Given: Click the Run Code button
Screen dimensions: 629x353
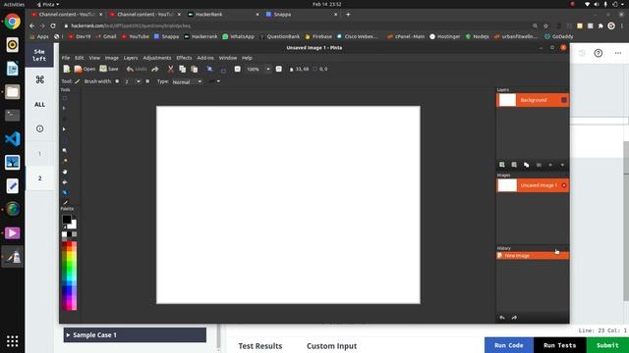Looking at the screenshot, I should (x=509, y=345).
